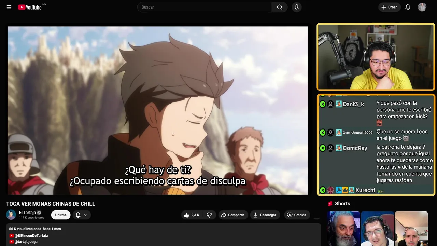Open third Short thumbnail in the Shorts row

(411, 229)
